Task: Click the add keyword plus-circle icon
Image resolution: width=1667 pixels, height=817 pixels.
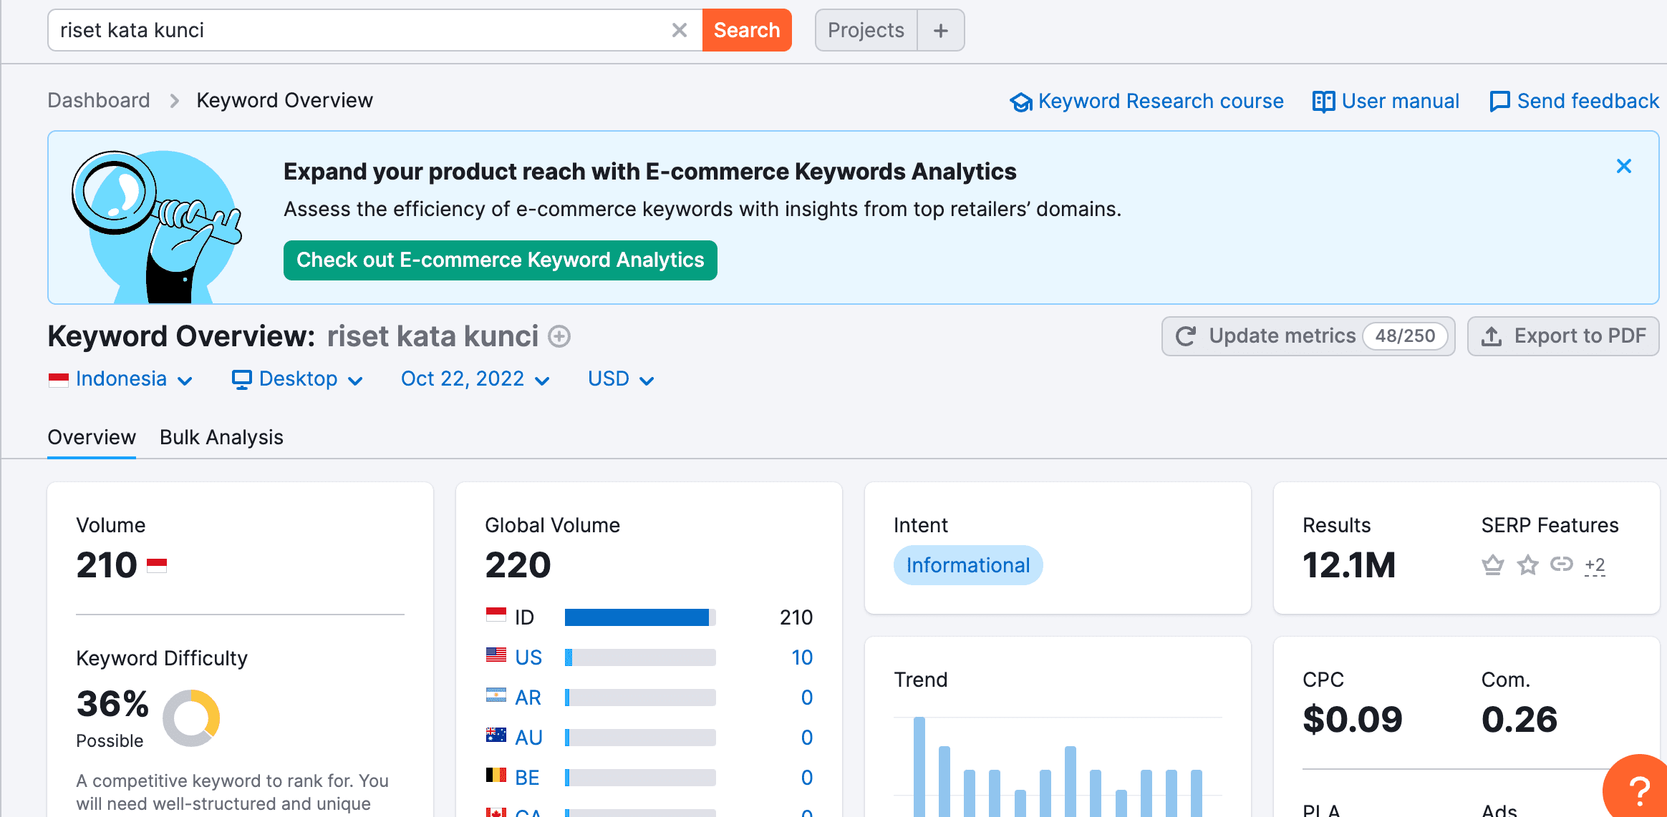Action: pyautogui.click(x=559, y=336)
